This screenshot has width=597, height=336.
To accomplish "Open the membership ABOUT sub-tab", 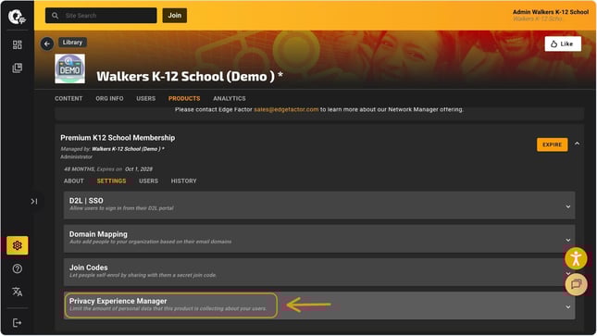I will (73, 180).
